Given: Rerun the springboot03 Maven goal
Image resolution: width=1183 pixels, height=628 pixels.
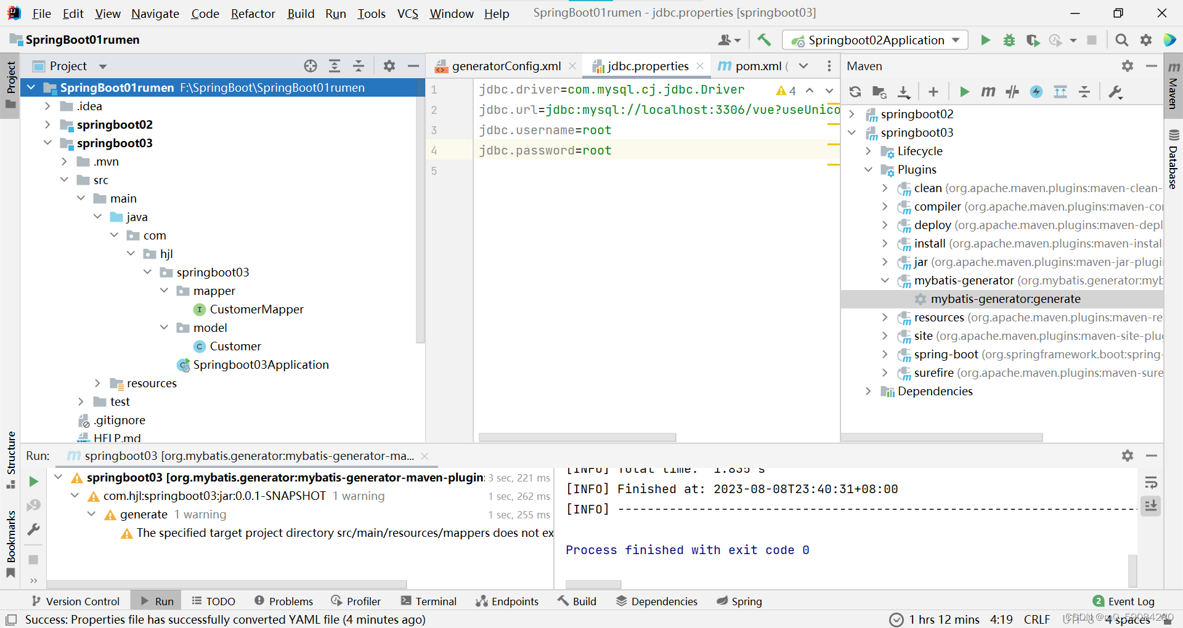Looking at the screenshot, I should [34, 481].
